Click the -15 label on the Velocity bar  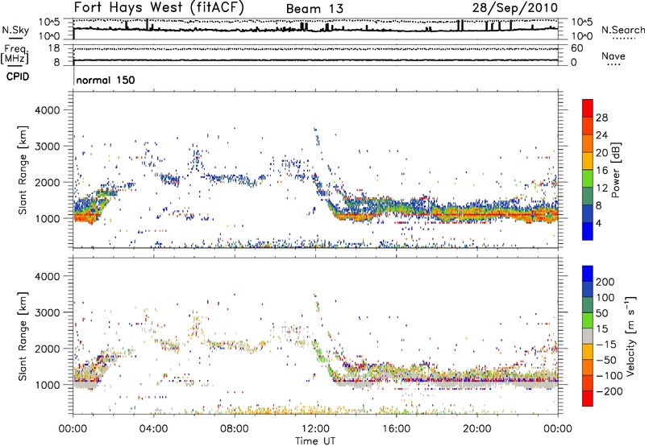pos(606,344)
